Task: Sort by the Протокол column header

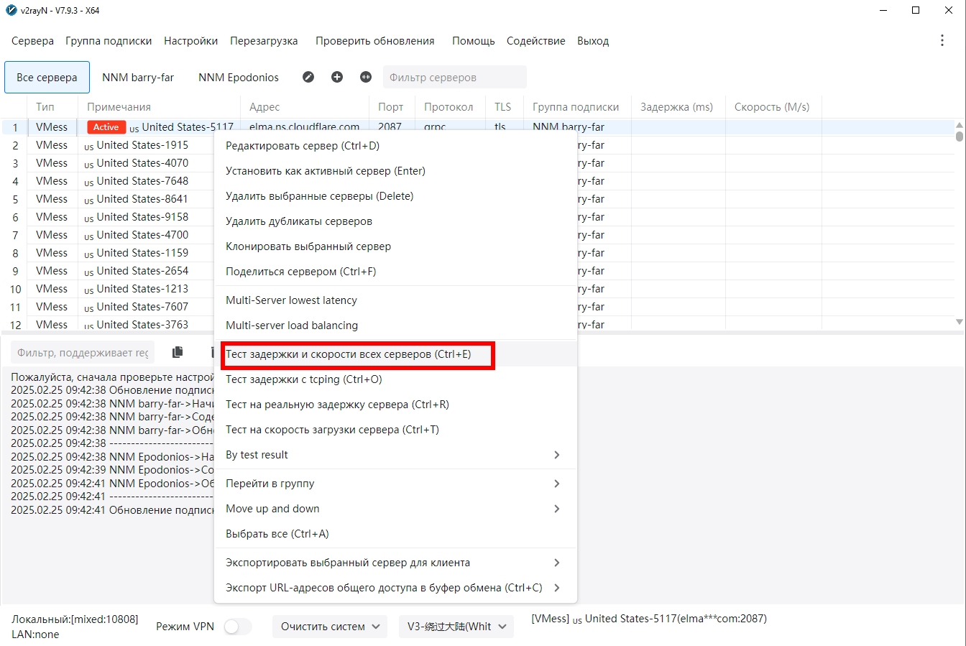Action: (x=448, y=107)
